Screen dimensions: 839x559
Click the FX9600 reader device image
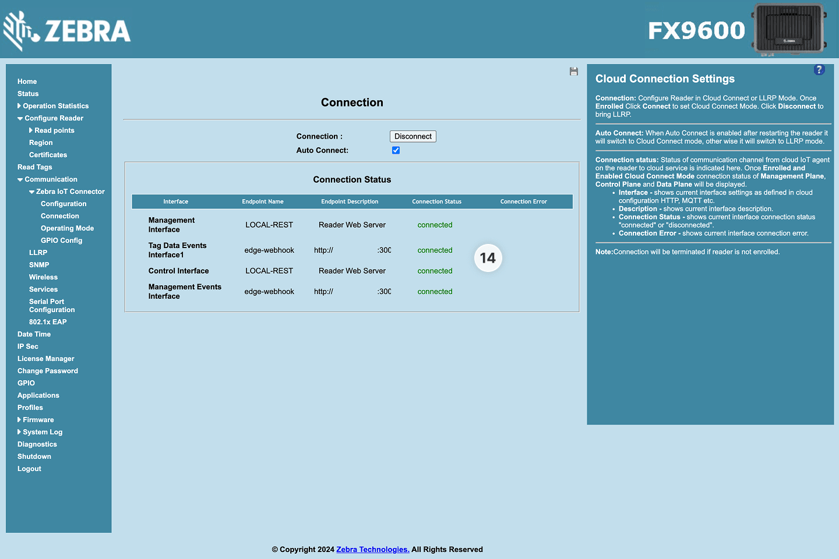pos(789,29)
